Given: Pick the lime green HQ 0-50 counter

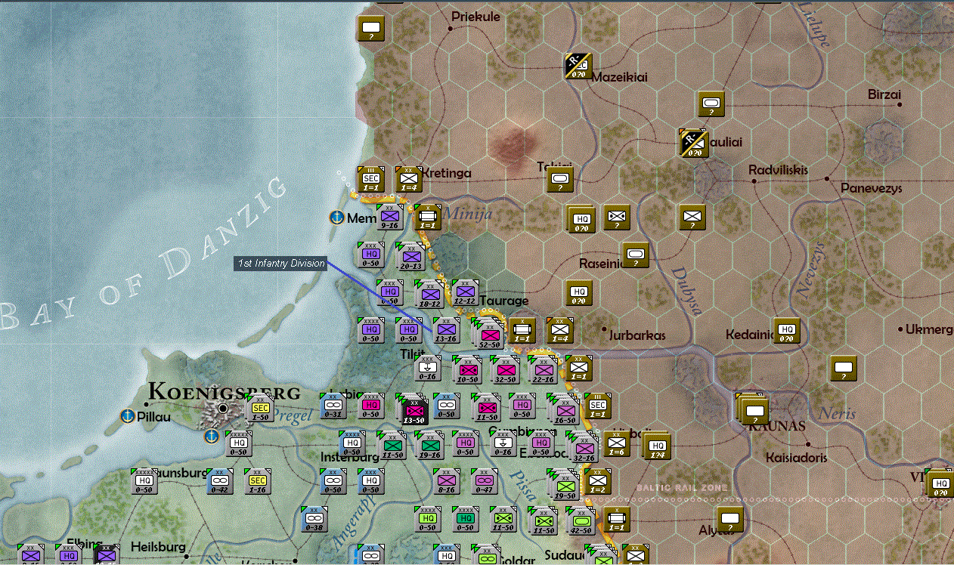Looking at the screenshot, I should coord(428,520).
